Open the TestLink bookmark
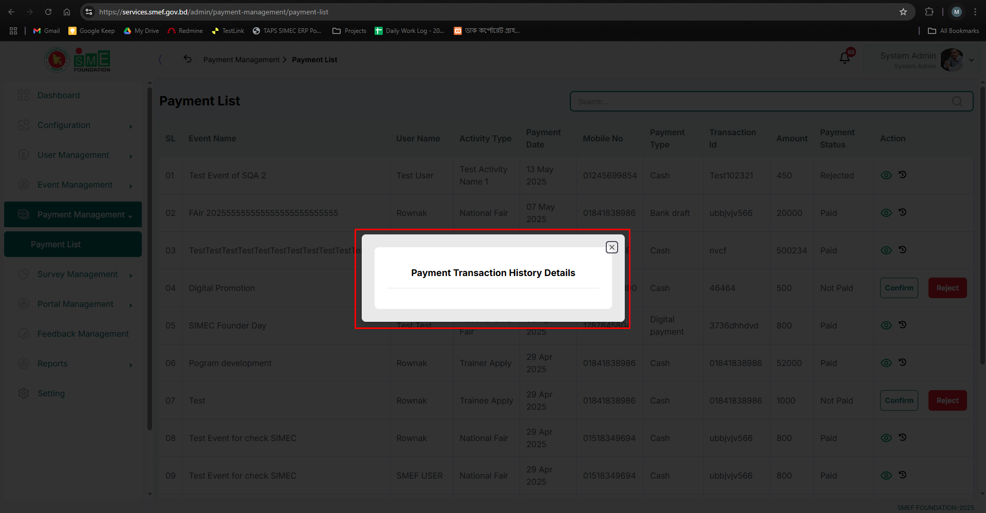 tap(228, 31)
